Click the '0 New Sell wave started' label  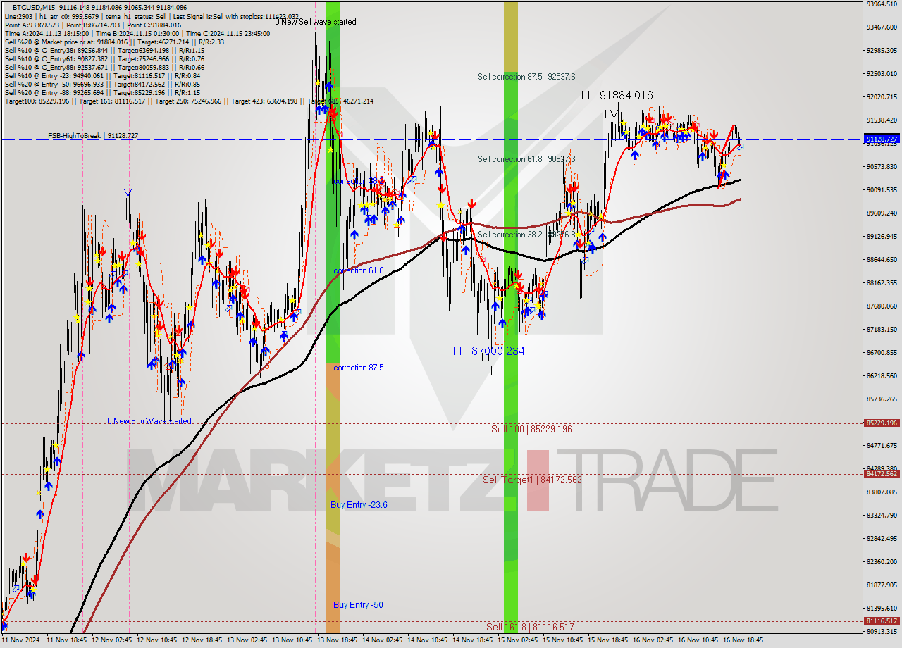tap(316, 22)
